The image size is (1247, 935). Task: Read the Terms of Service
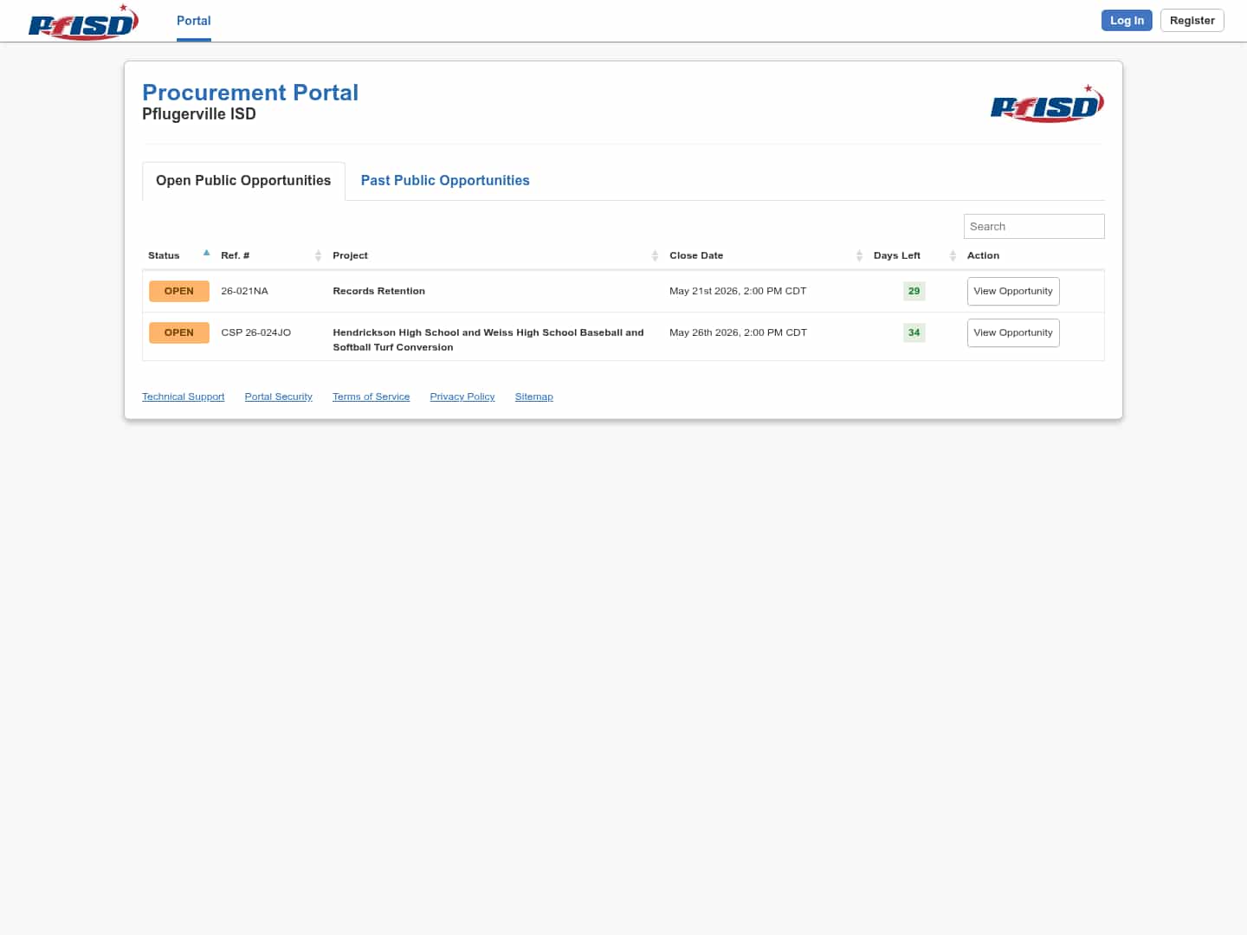[371, 397]
